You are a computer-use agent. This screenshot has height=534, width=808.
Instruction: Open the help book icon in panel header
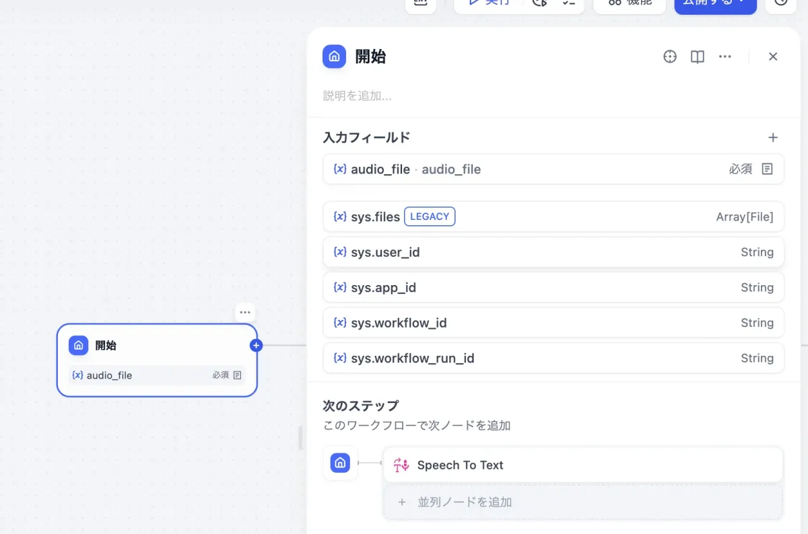point(698,56)
